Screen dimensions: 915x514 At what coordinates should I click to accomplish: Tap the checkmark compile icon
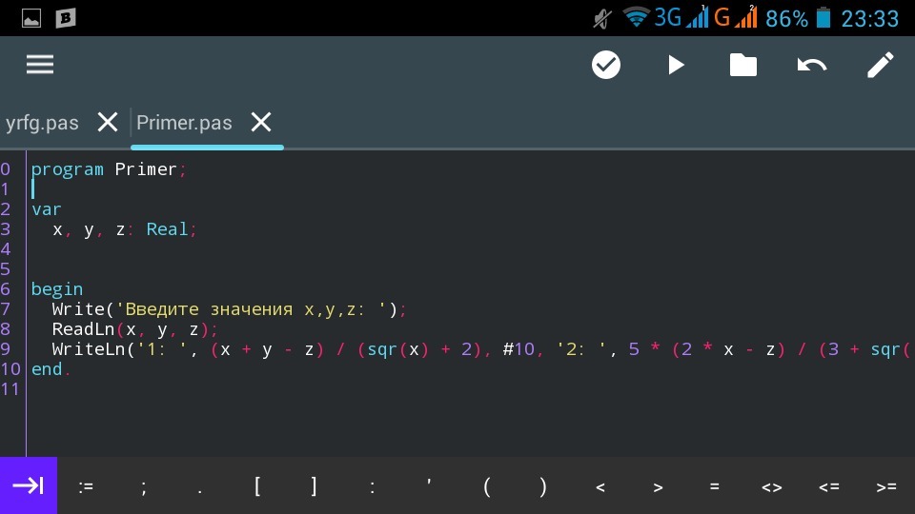point(606,64)
